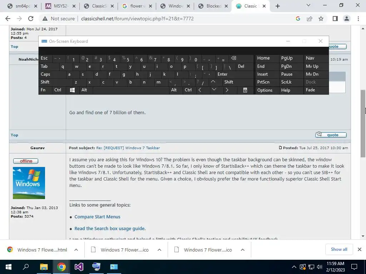This screenshot has width=366, height=274.
Task: Switch to the Blocked browser tab
Action: [213, 6]
